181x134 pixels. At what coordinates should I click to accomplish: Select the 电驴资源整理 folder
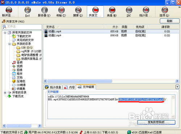(x=31, y=55)
